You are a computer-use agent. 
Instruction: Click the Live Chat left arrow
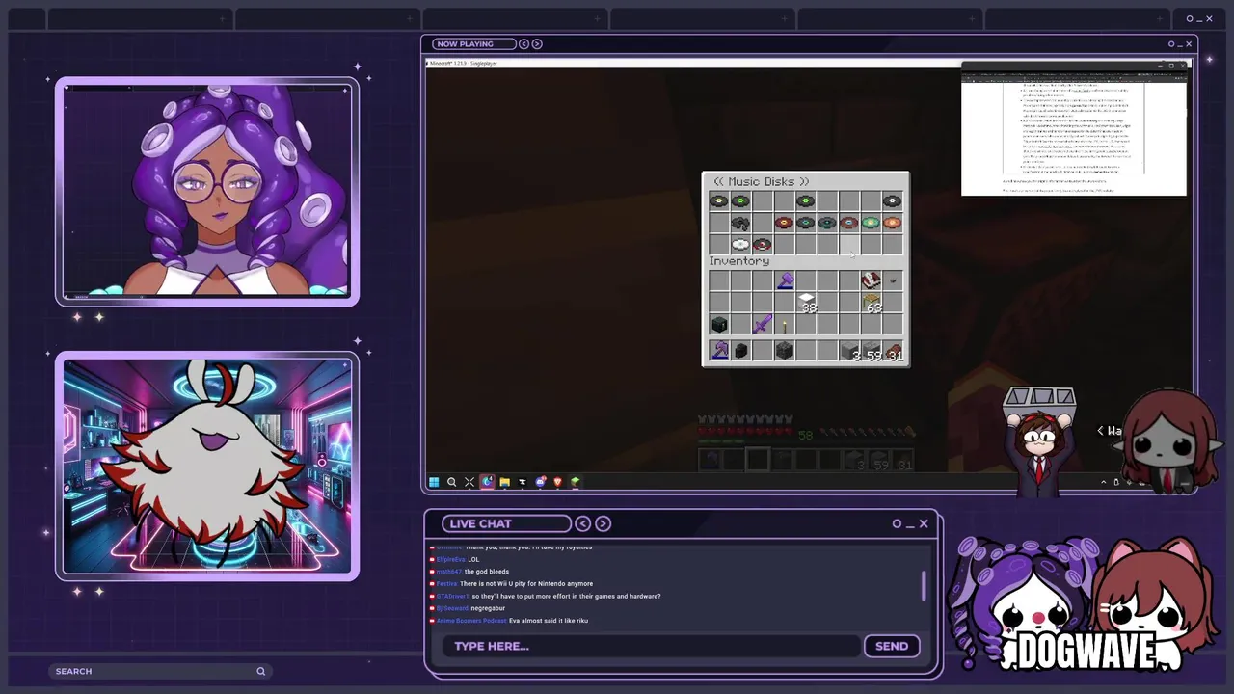point(582,523)
